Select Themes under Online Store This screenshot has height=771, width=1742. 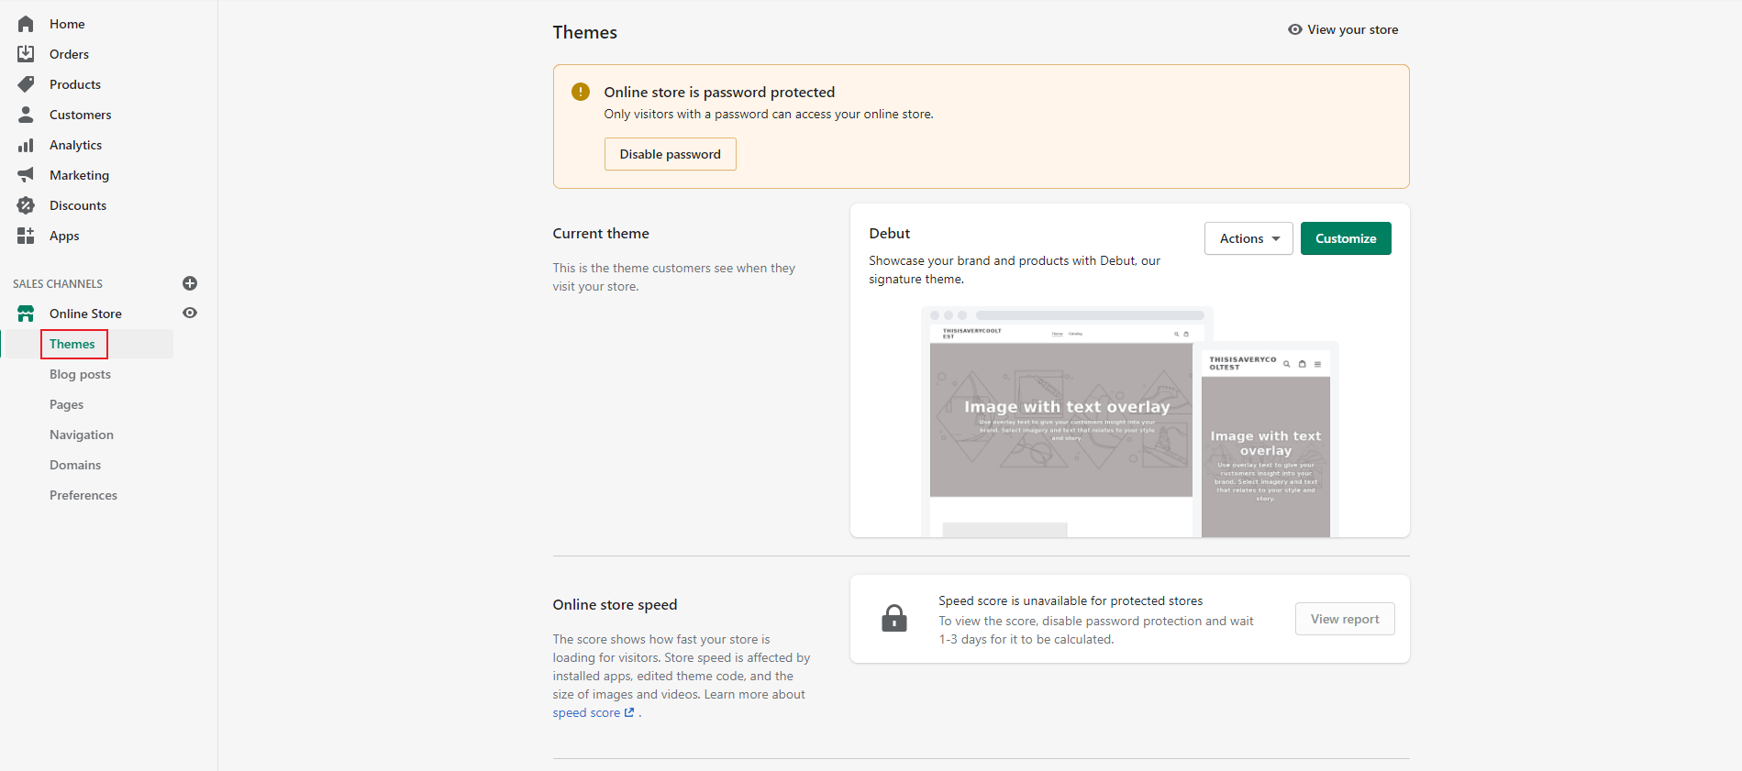72,344
